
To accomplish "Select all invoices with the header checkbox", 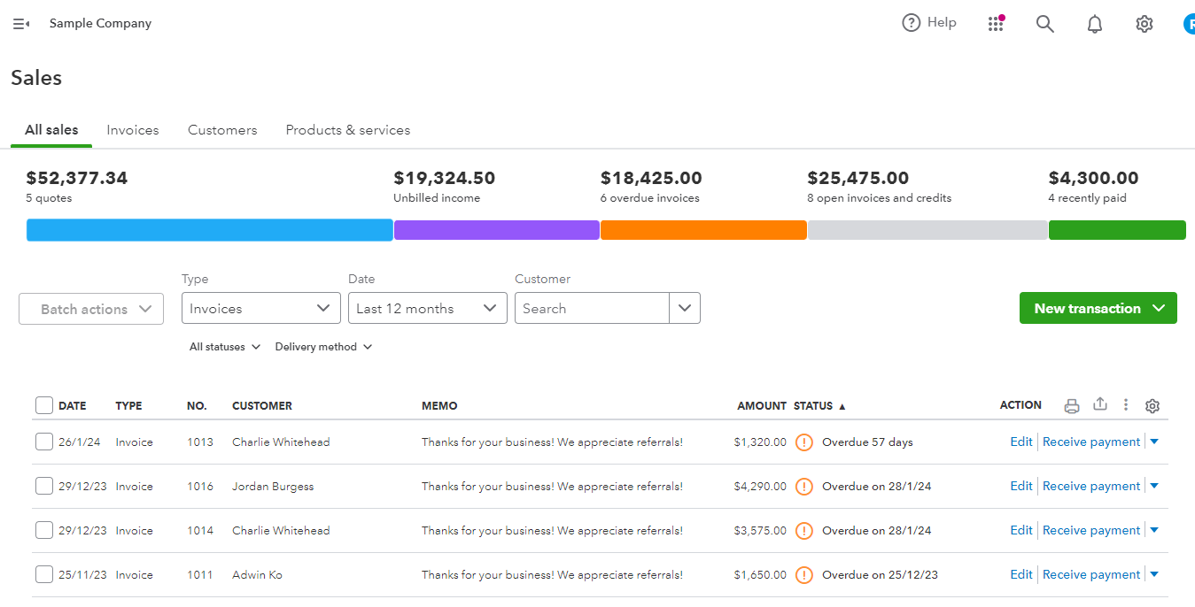I will (43, 404).
